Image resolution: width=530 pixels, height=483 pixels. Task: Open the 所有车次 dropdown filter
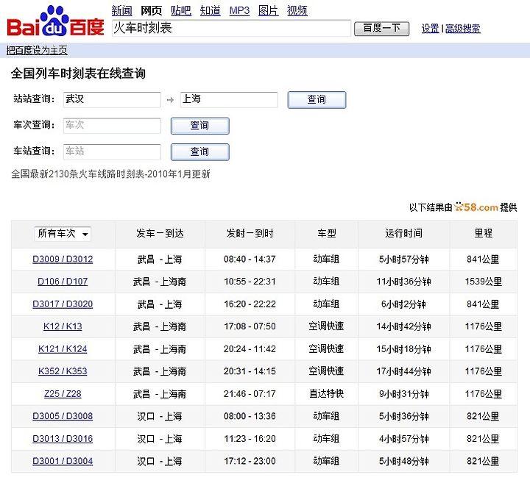[x=63, y=234]
